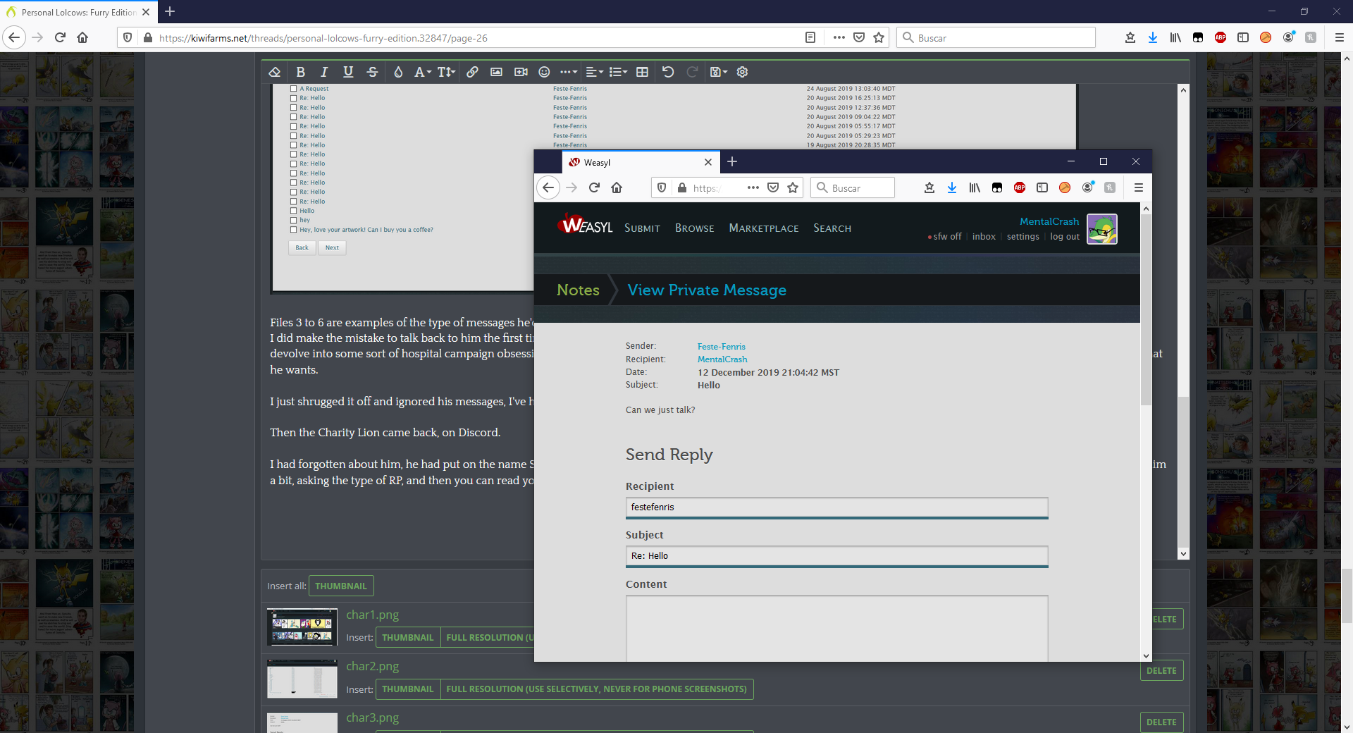
Task: Insert a table in the editor
Action: coord(642,72)
